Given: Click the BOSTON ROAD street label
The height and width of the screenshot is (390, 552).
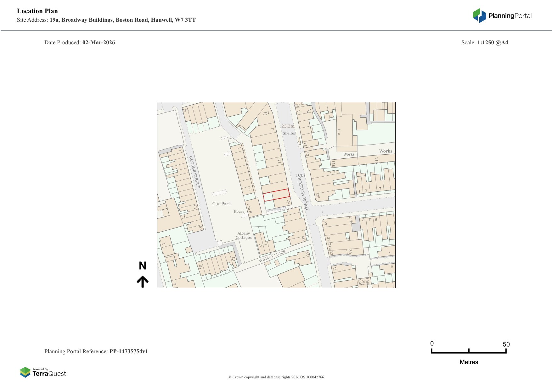Looking at the screenshot, I should pos(303,193).
